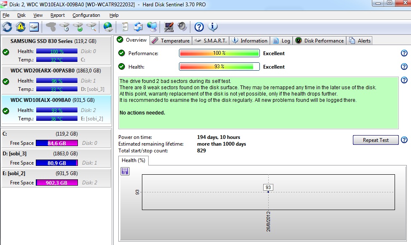Open the File menu

click(6, 15)
